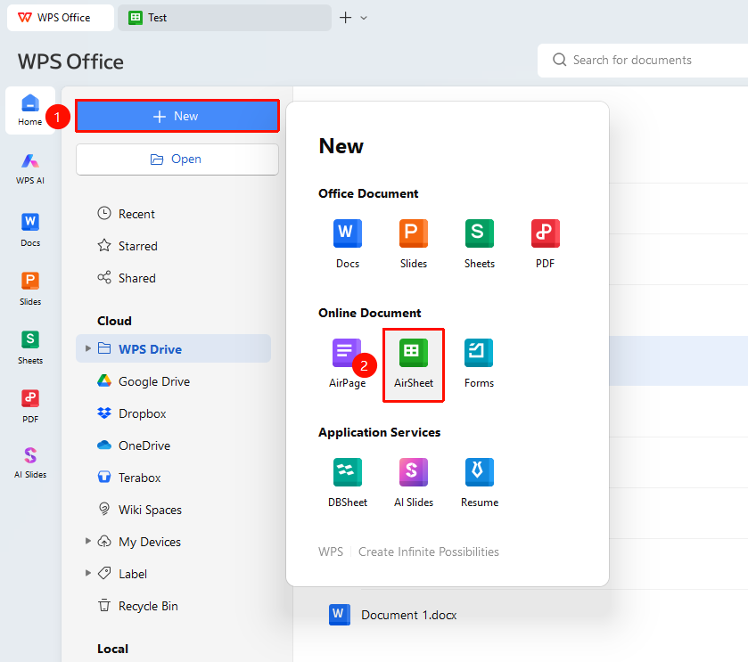Open Terabox cloud storage

point(128,477)
